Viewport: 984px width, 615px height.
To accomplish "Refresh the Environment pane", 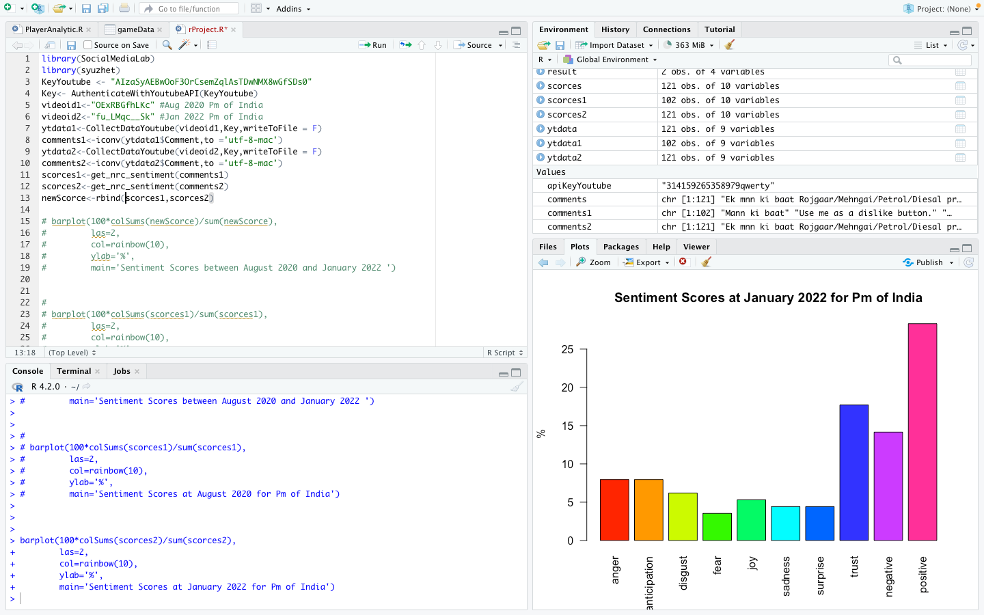I will tap(963, 45).
